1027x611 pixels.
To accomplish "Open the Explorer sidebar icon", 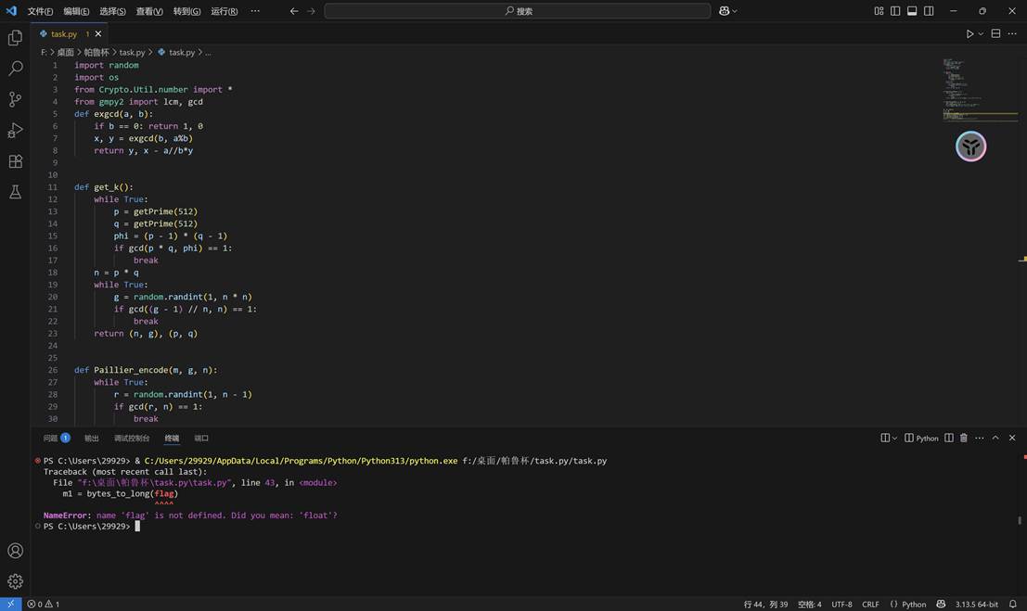I will [x=14, y=38].
